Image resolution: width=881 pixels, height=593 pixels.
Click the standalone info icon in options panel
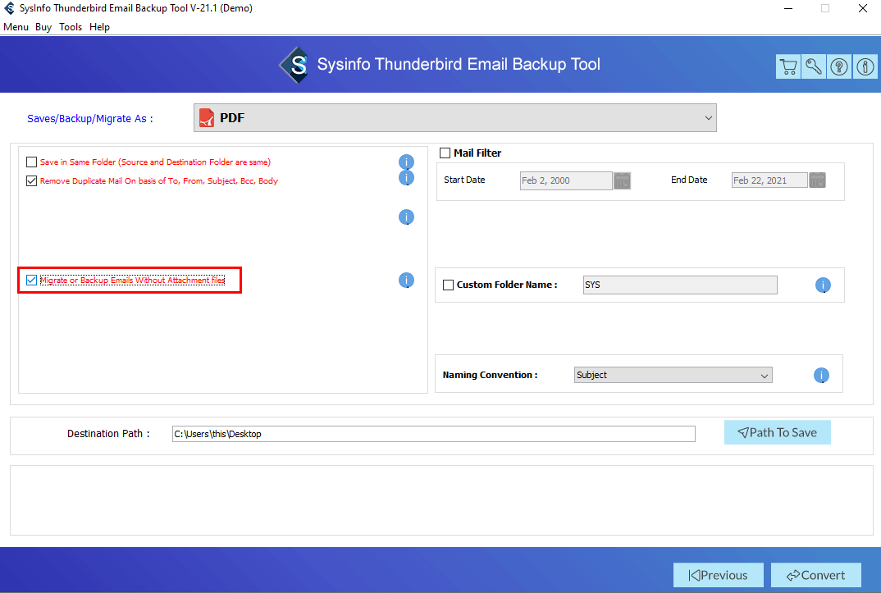406,217
